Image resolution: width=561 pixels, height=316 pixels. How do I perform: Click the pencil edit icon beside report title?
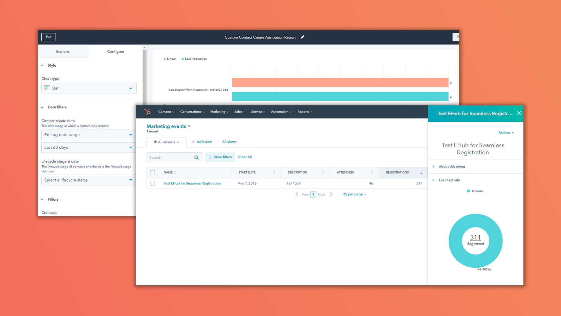click(x=302, y=37)
